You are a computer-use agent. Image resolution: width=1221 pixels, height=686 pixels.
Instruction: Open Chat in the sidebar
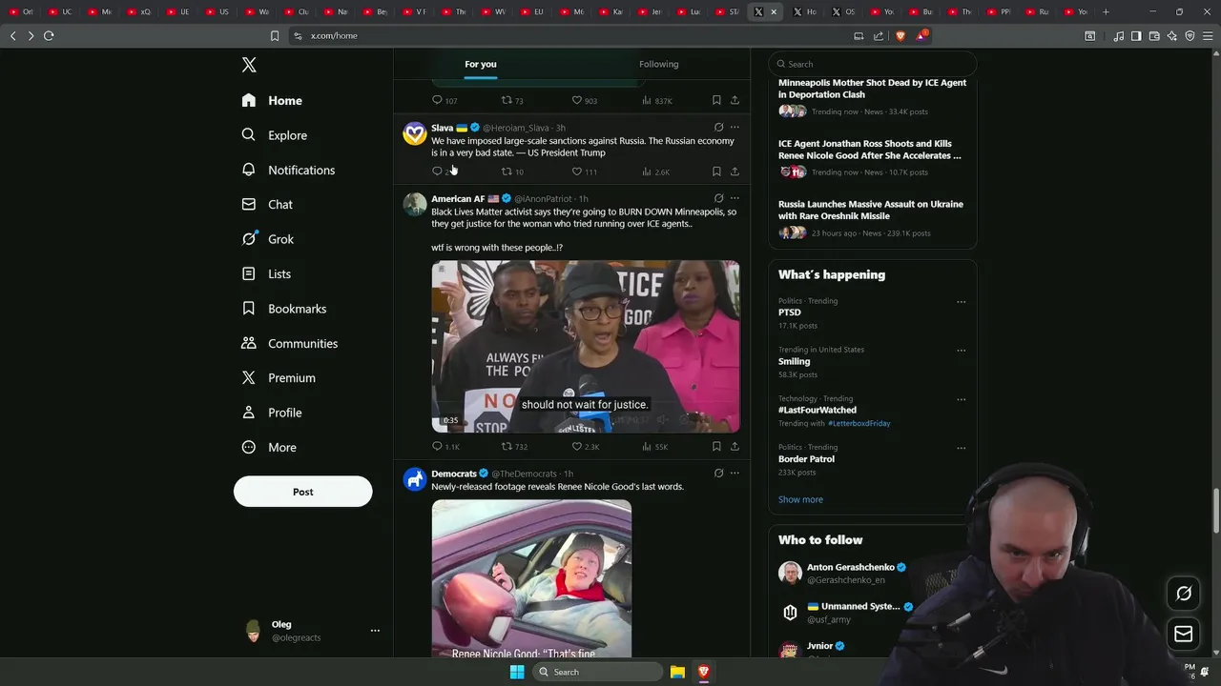pyautogui.click(x=268, y=204)
